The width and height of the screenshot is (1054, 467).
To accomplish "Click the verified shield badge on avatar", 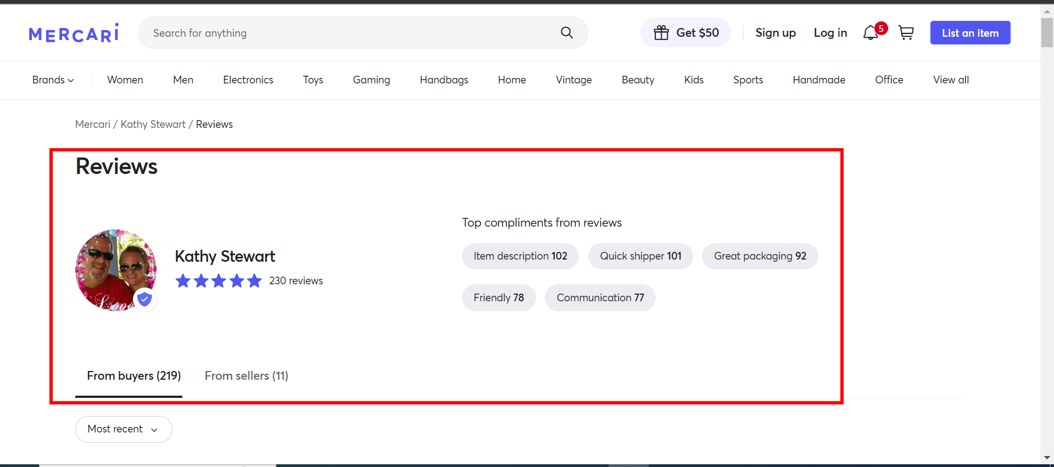I will pyautogui.click(x=144, y=299).
